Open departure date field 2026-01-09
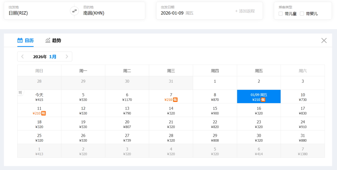 pyautogui.click(x=177, y=13)
